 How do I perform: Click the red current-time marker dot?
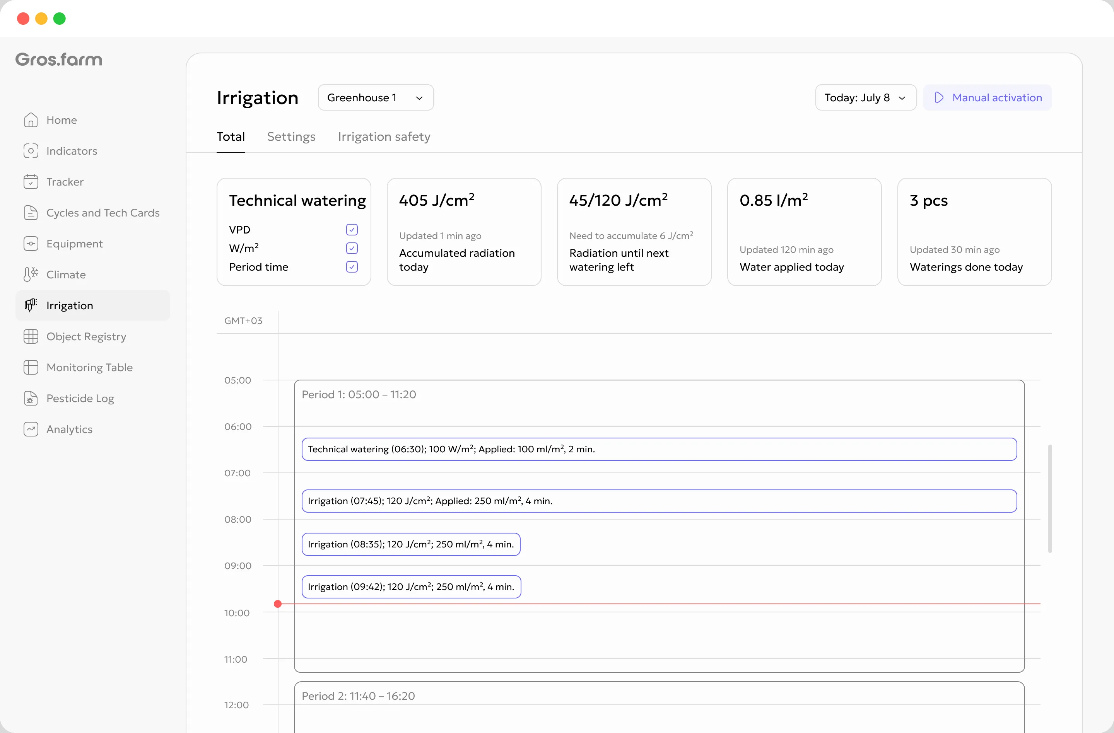(278, 604)
